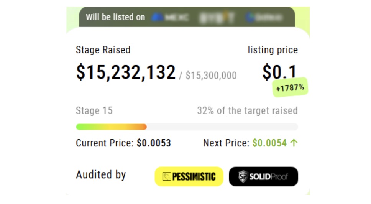Click the Next Price $0.0054 value
The height and width of the screenshot is (204, 371).
(x=269, y=143)
